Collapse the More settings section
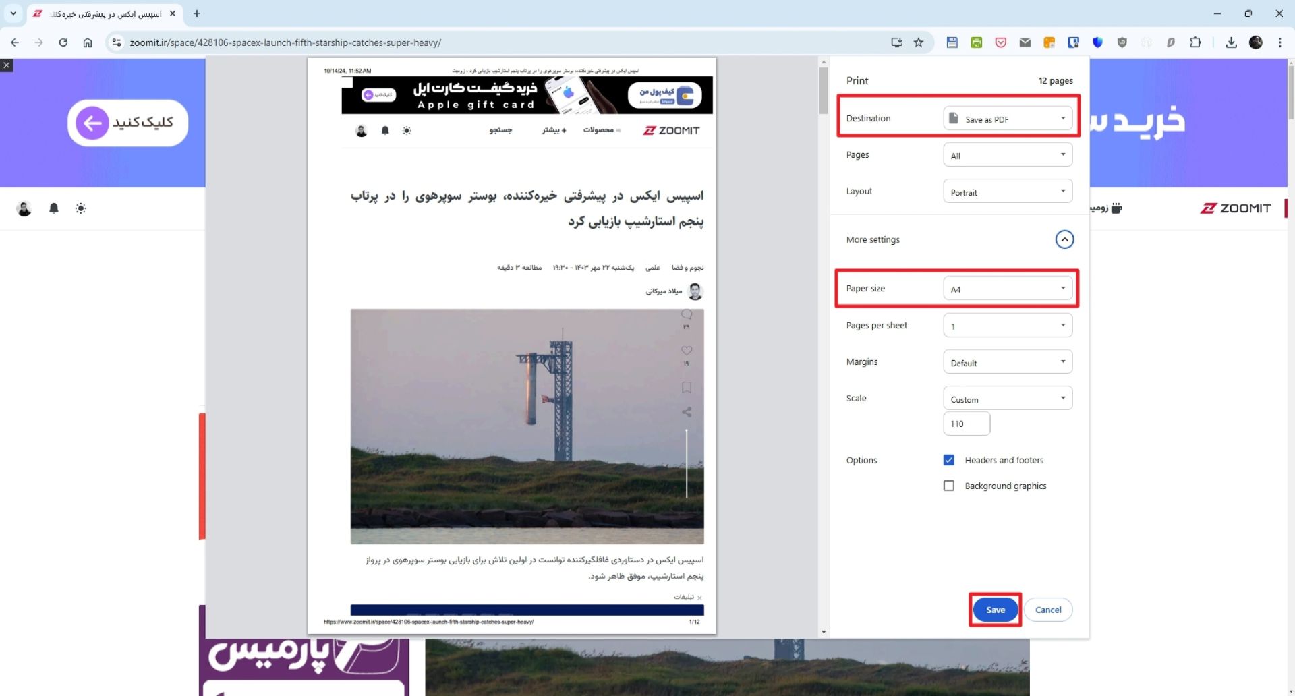This screenshot has width=1295, height=696. tap(1064, 239)
